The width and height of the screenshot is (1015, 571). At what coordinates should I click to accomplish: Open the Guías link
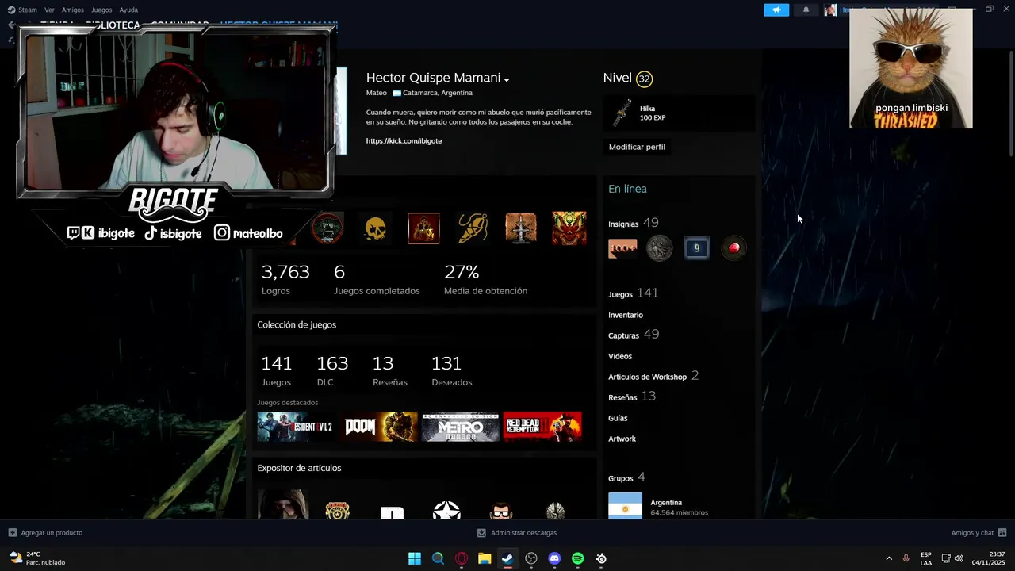tap(618, 418)
